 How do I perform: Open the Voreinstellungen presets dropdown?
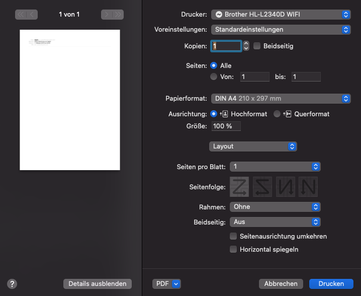pyautogui.click(x=281, y=30)
